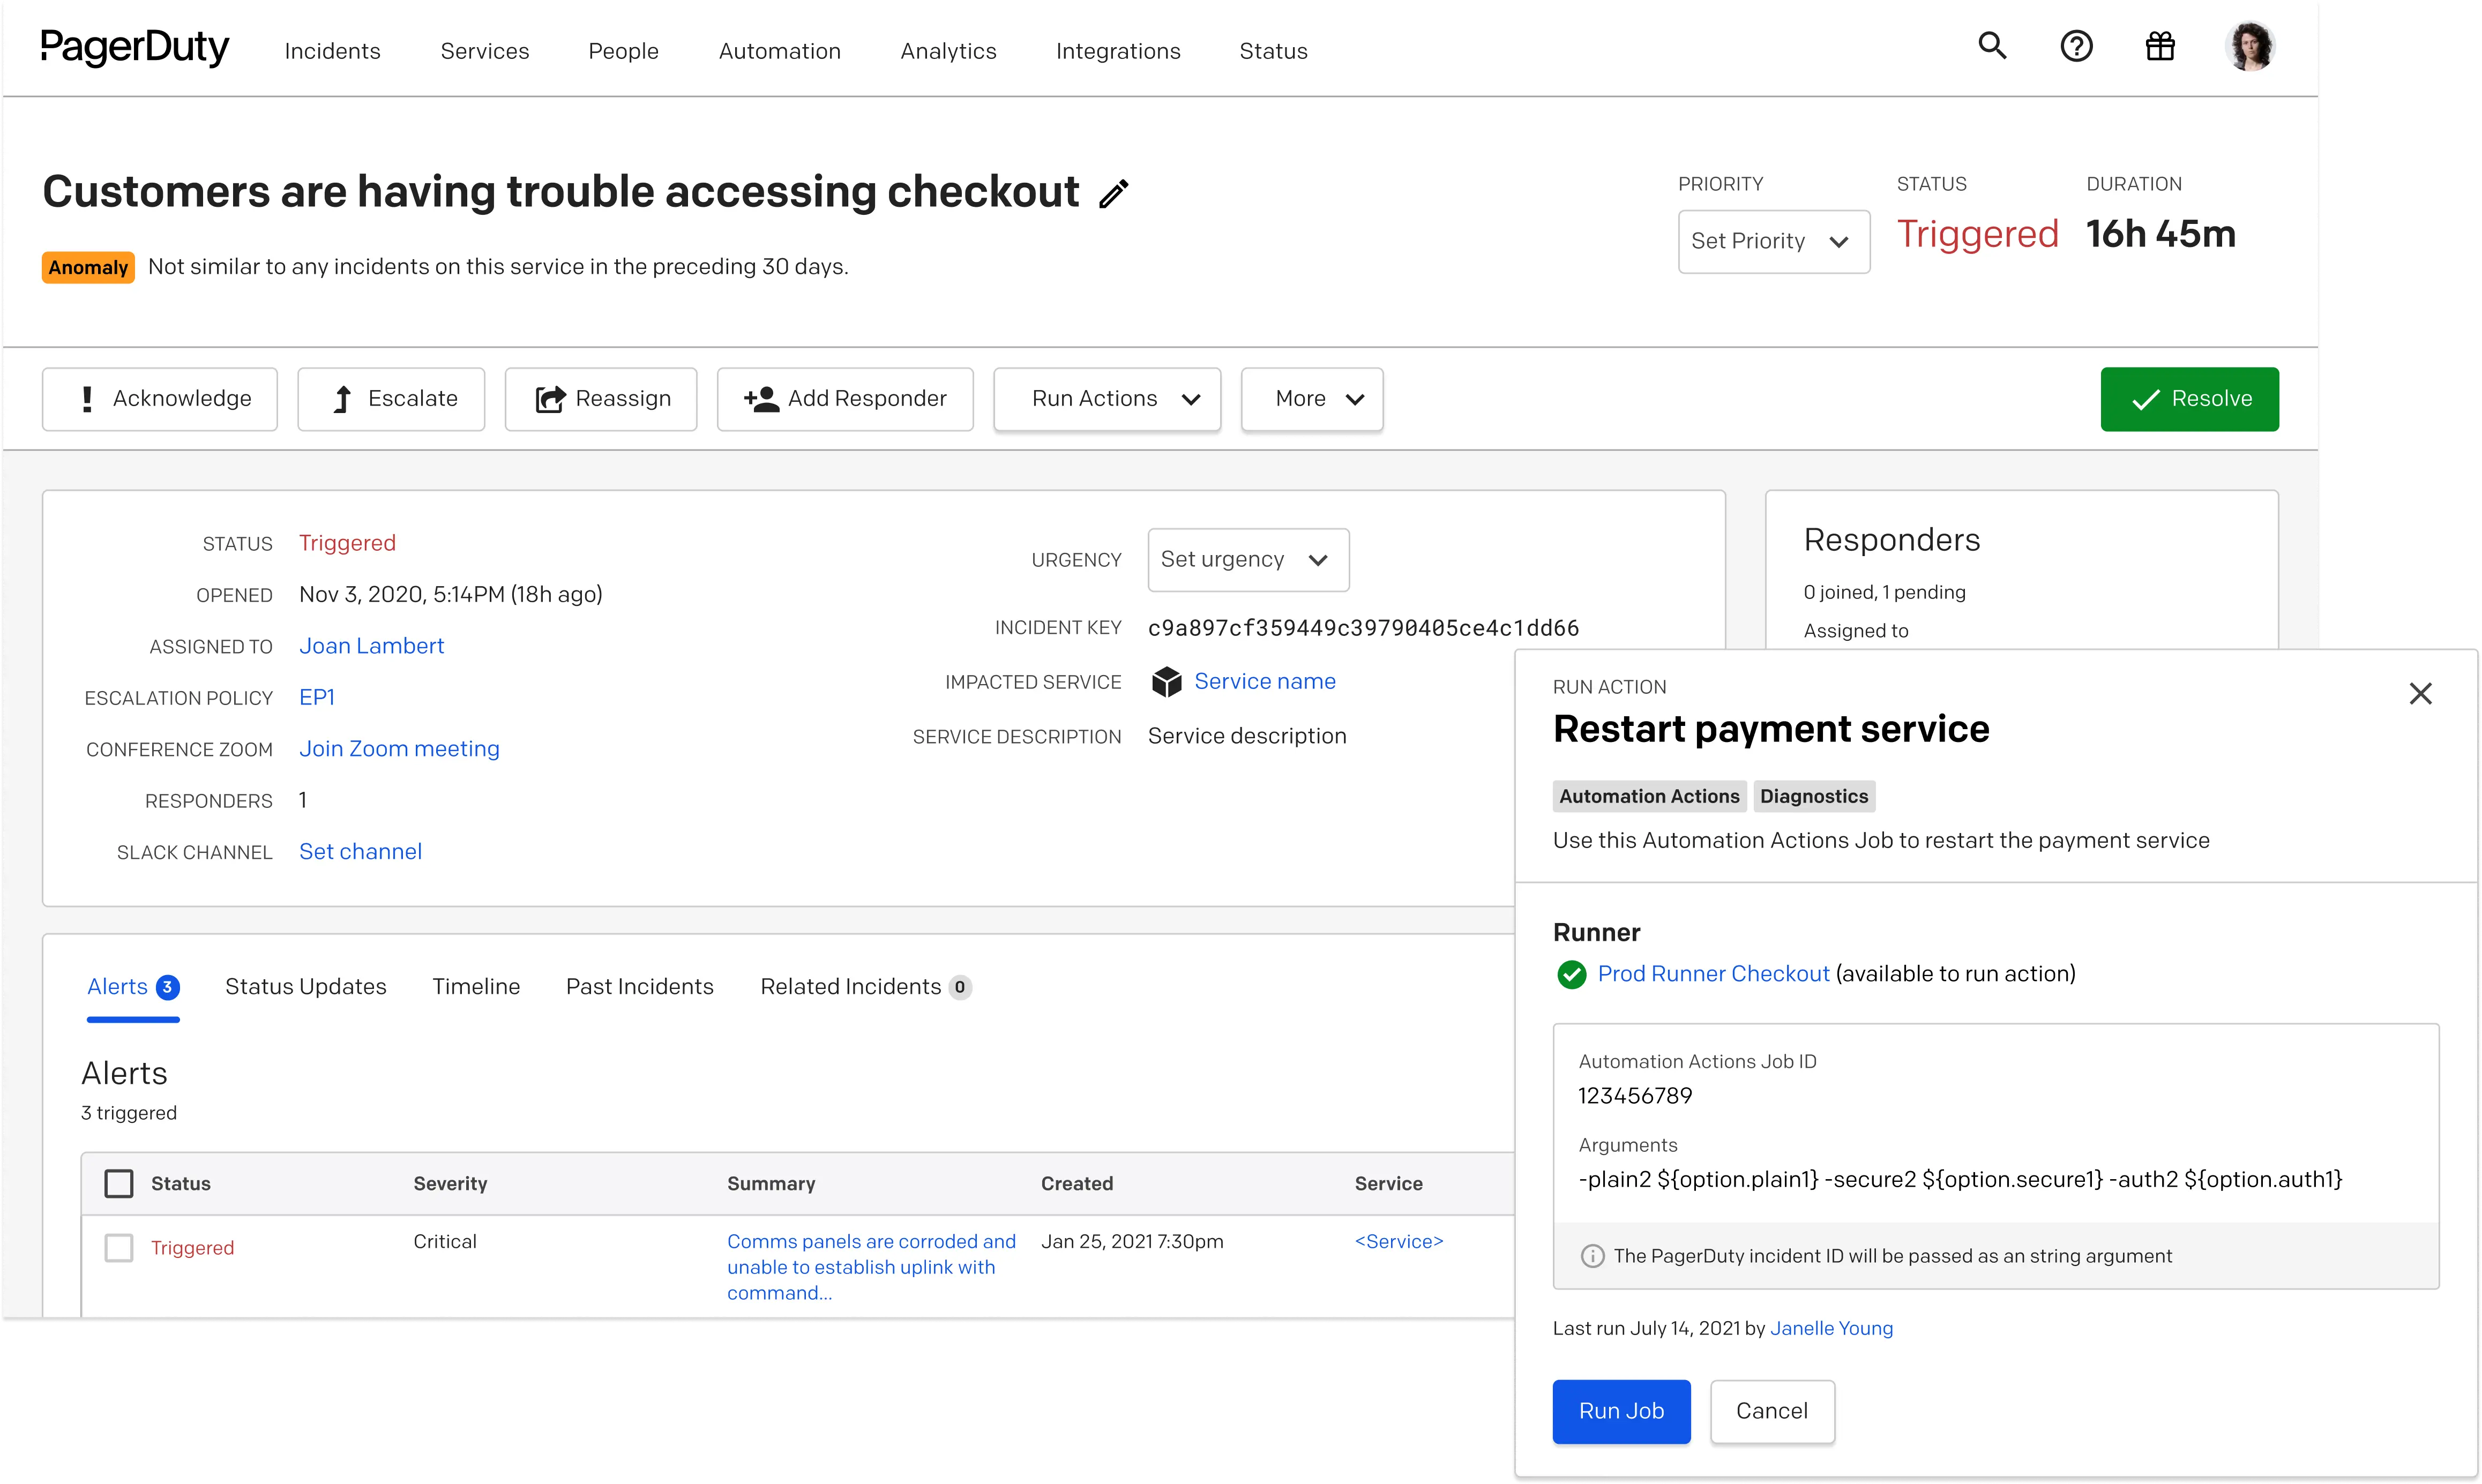Acknowledge the incident
The width and height of the screenshot is (2482, 1484).
coord(160,399)
